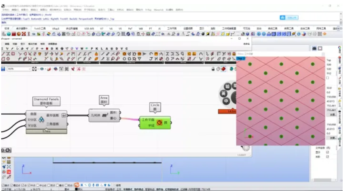
Task: Click the 正交 status bar button
Action: (x=119, y=189)
